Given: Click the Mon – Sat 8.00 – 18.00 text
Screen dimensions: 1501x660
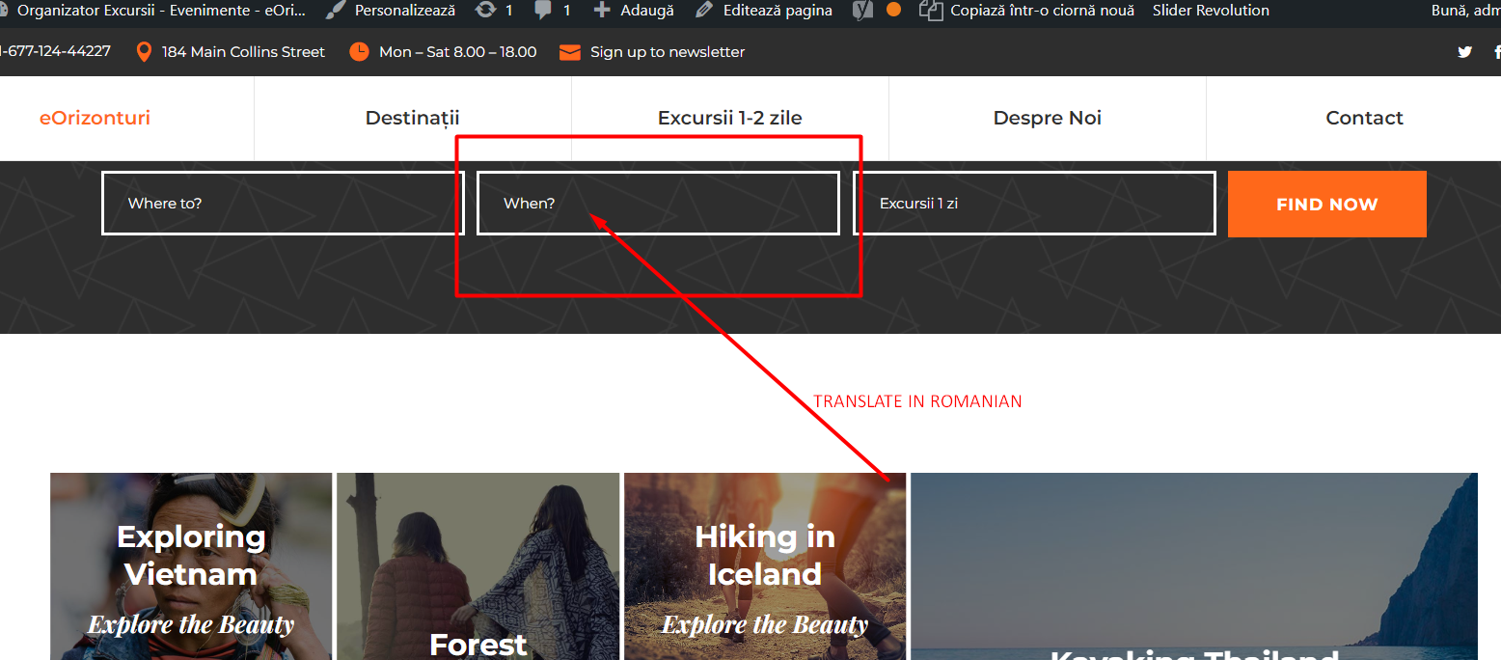Looking at the screenshot, I should point(458,52).
